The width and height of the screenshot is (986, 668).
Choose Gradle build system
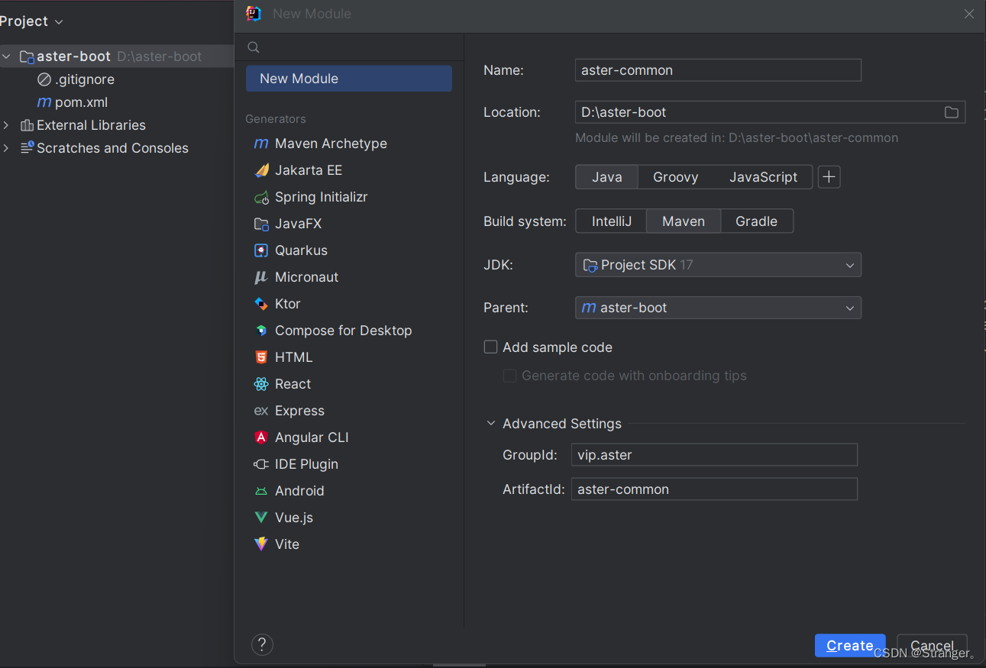tap(756, 221)
